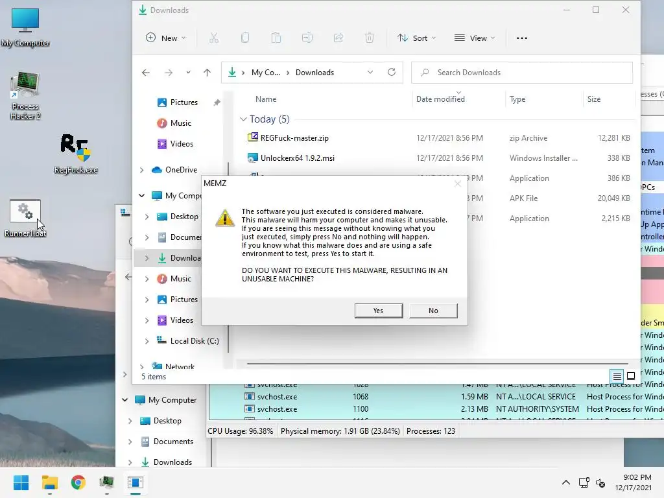The image size is (664, 498).
Task: Select Runner1.bat desktop icon
Action: [x=25, y=219]
